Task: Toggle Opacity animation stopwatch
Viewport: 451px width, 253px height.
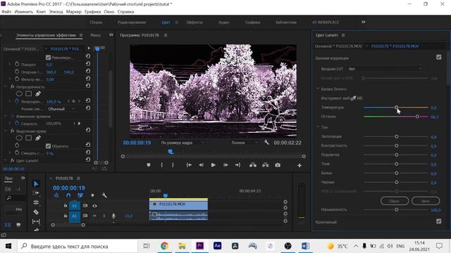Action: pyautogui.click(x=17, y=101)
